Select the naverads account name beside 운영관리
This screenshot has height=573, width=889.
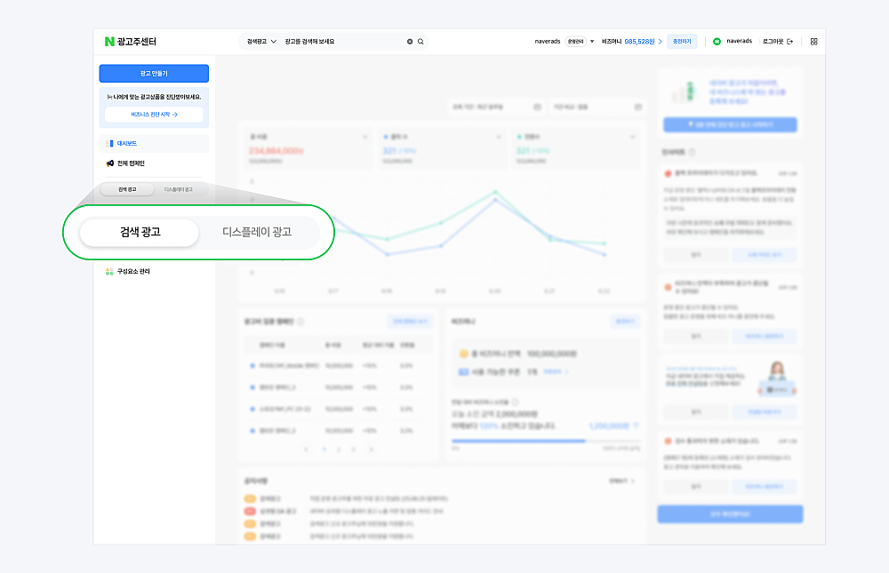coord(548,42)
